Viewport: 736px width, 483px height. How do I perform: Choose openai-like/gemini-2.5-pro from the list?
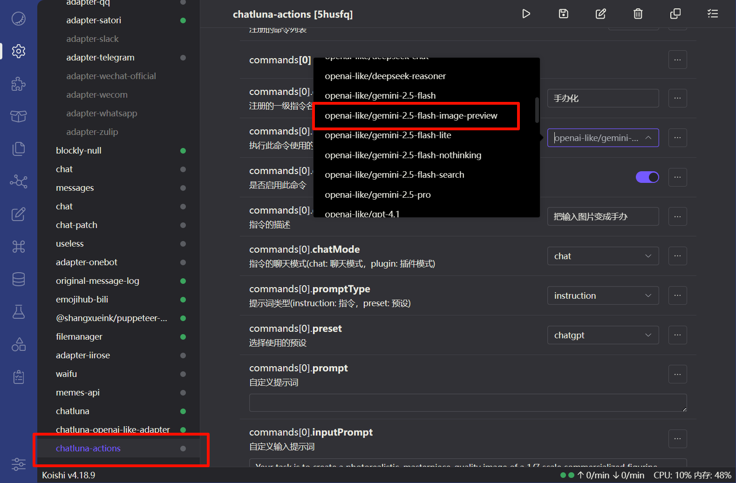click(x=378, y=195)
